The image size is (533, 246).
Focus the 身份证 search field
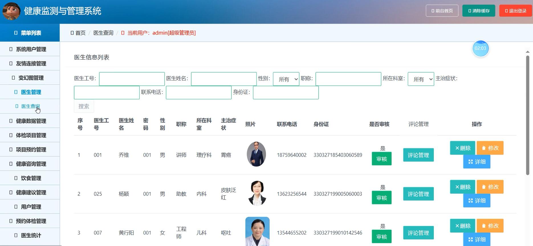pos(286,92)
